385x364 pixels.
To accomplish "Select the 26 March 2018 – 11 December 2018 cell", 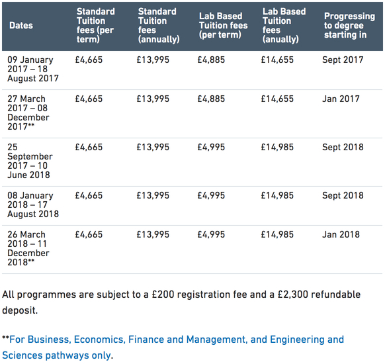I will 28,249.
